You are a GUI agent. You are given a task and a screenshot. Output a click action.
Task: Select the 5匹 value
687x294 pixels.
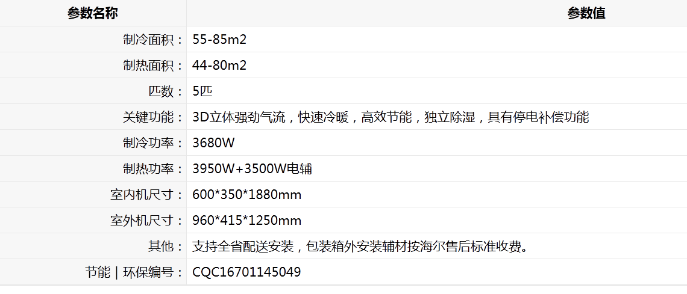[x=202, y=91]
